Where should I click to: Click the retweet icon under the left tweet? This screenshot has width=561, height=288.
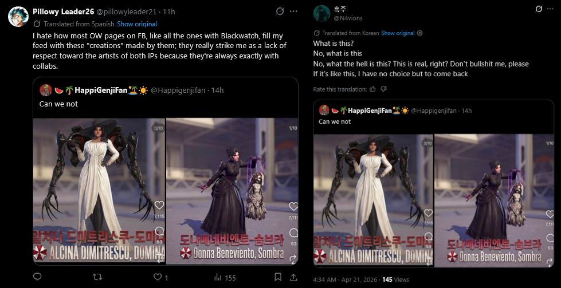tap(97, 277)
